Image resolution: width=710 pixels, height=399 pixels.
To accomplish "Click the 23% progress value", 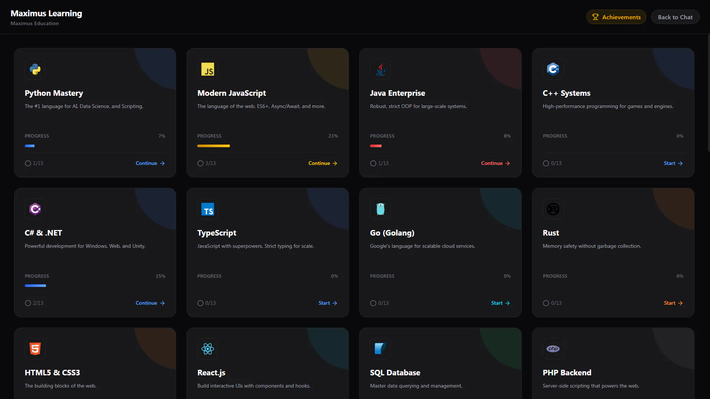I will (x=333, y=136).
